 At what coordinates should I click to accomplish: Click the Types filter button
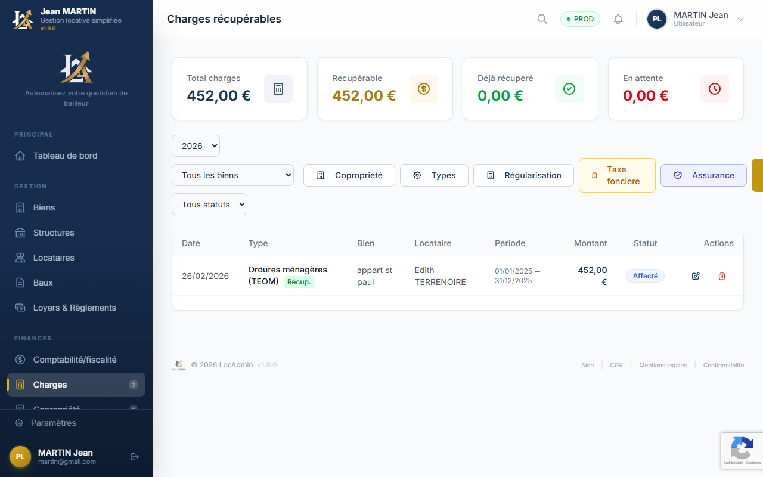(x=434, y=175)
